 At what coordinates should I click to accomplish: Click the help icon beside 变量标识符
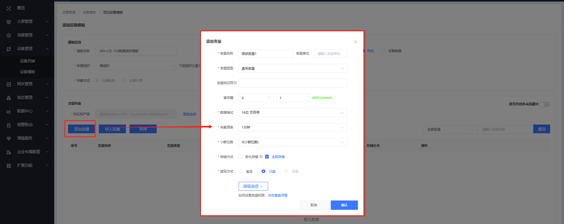tap(235, 83)
